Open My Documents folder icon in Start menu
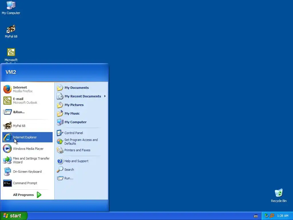Screen dimensions: 293x220 60,88
